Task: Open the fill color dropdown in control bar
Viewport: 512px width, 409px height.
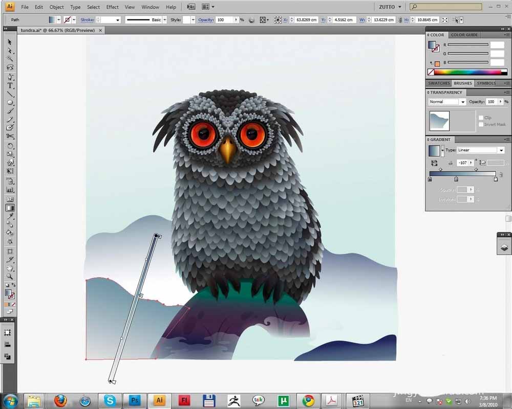Action: (x=58, y=20)
